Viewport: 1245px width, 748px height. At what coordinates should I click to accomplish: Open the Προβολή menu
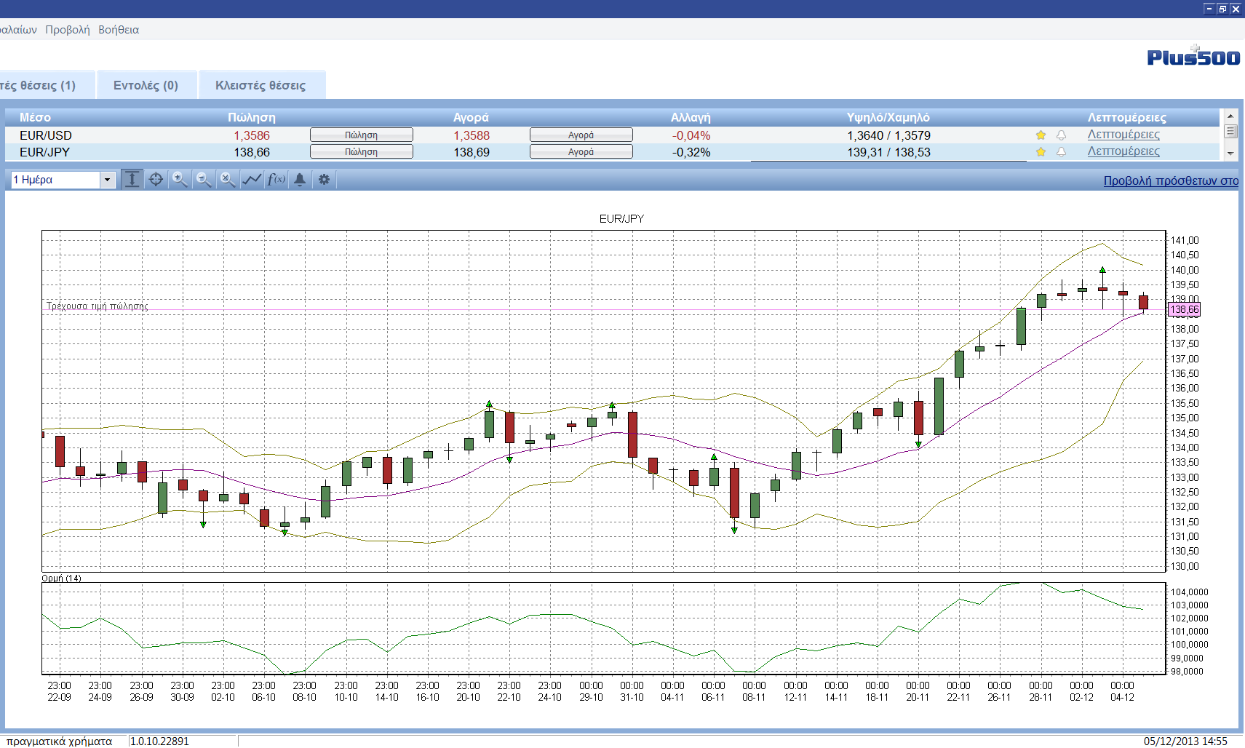pyautogui.click(x=68, y=30)
